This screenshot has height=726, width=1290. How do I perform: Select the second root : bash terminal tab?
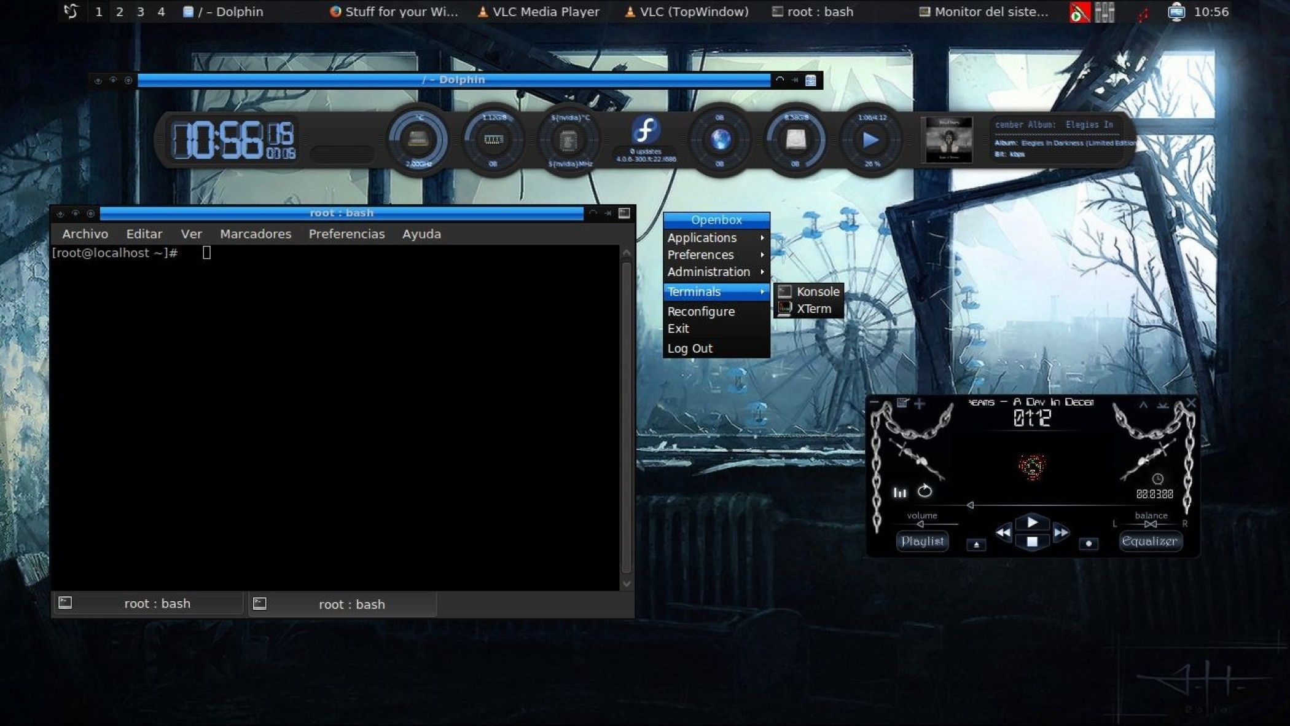click(343, 604)
